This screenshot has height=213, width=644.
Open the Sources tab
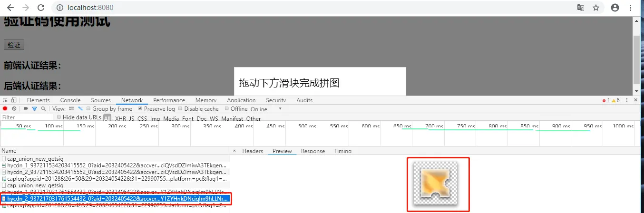click(101, 100)
